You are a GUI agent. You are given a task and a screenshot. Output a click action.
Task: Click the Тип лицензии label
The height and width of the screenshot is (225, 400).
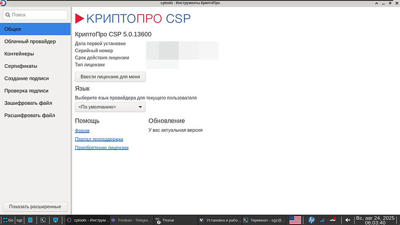pyautogui.click(x=90, y=65)
